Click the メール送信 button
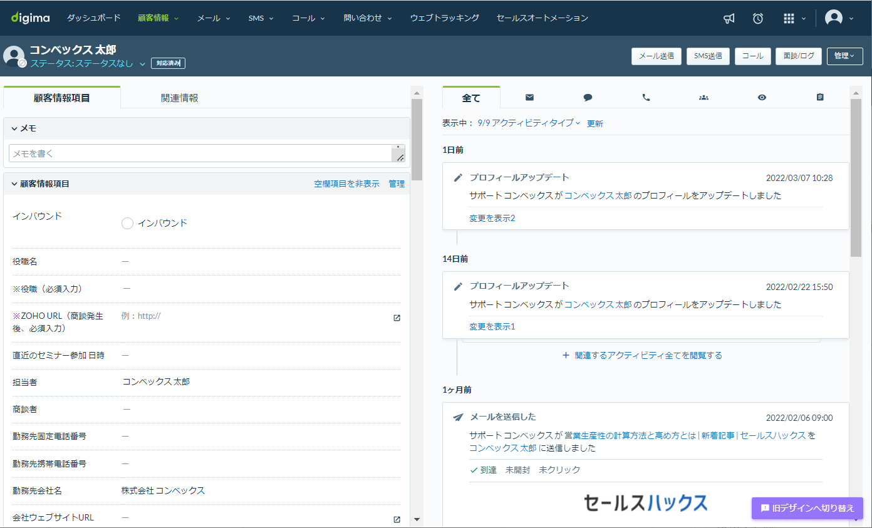Screen dimensions: 872x528 (656, 56)
